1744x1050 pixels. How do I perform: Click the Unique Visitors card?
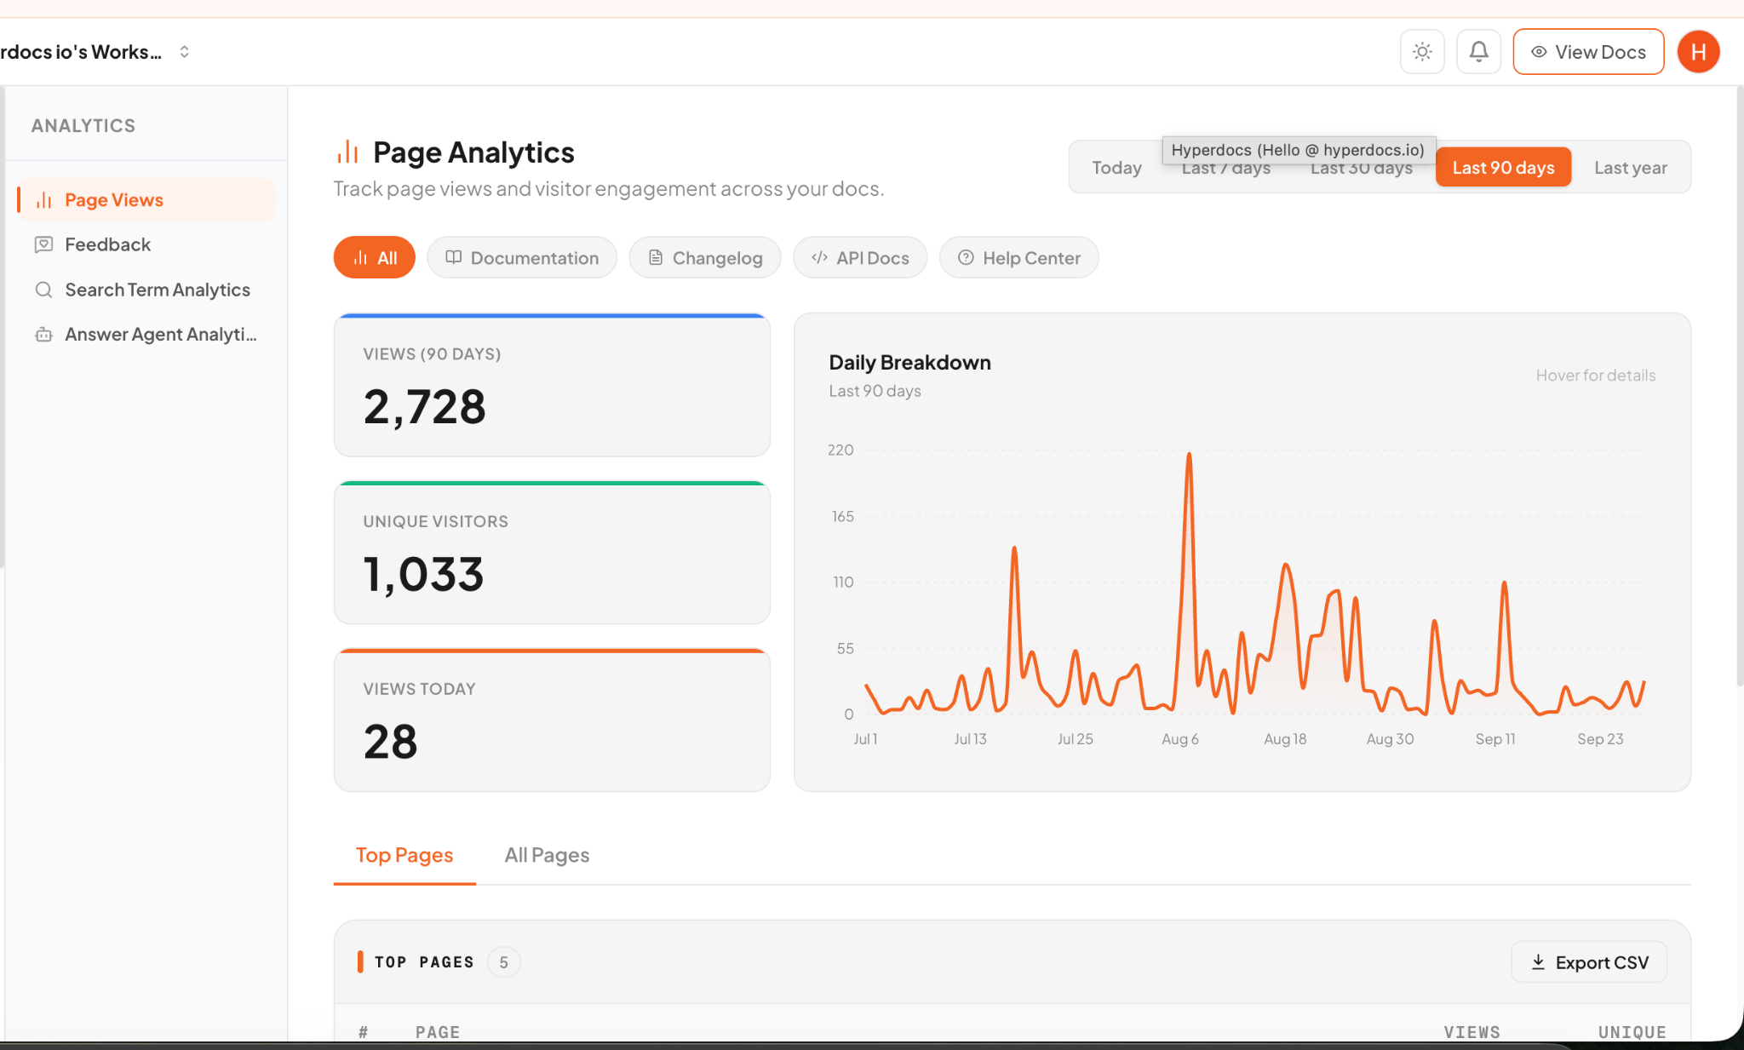pos(552,553)
